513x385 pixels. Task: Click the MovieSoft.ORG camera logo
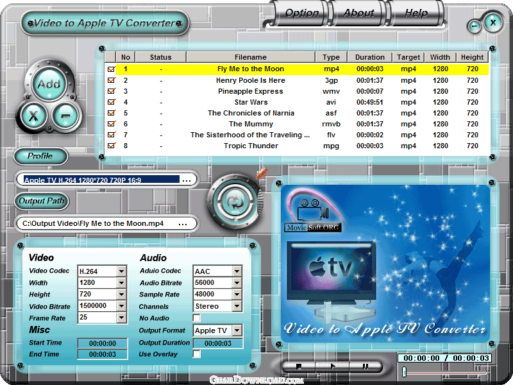click(x=313, y=211)
